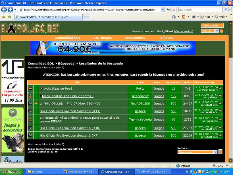Go to last post of Actualizacion Pes6
The width and height of the screenshot is (233, 175).
(x=220, y=88)
